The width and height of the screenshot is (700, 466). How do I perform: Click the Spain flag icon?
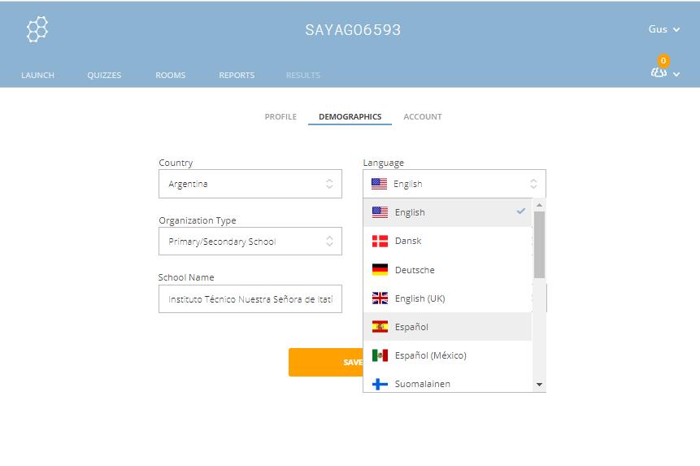click(380, 327)
